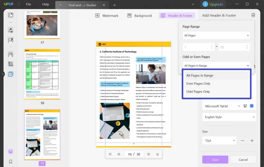Click the current page number field 19
This screenshot has height=167, width=264.
click(129, 154)
